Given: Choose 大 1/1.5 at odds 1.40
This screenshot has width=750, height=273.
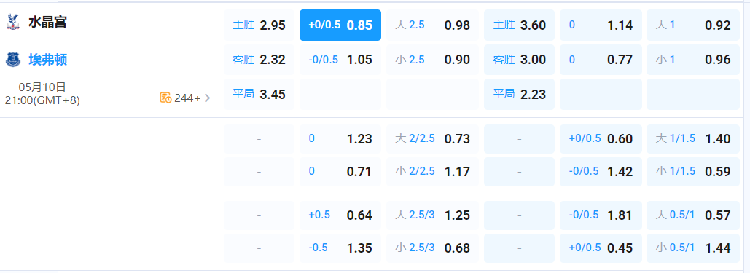Looking at the screenshot, I should (x=693, y=139).
